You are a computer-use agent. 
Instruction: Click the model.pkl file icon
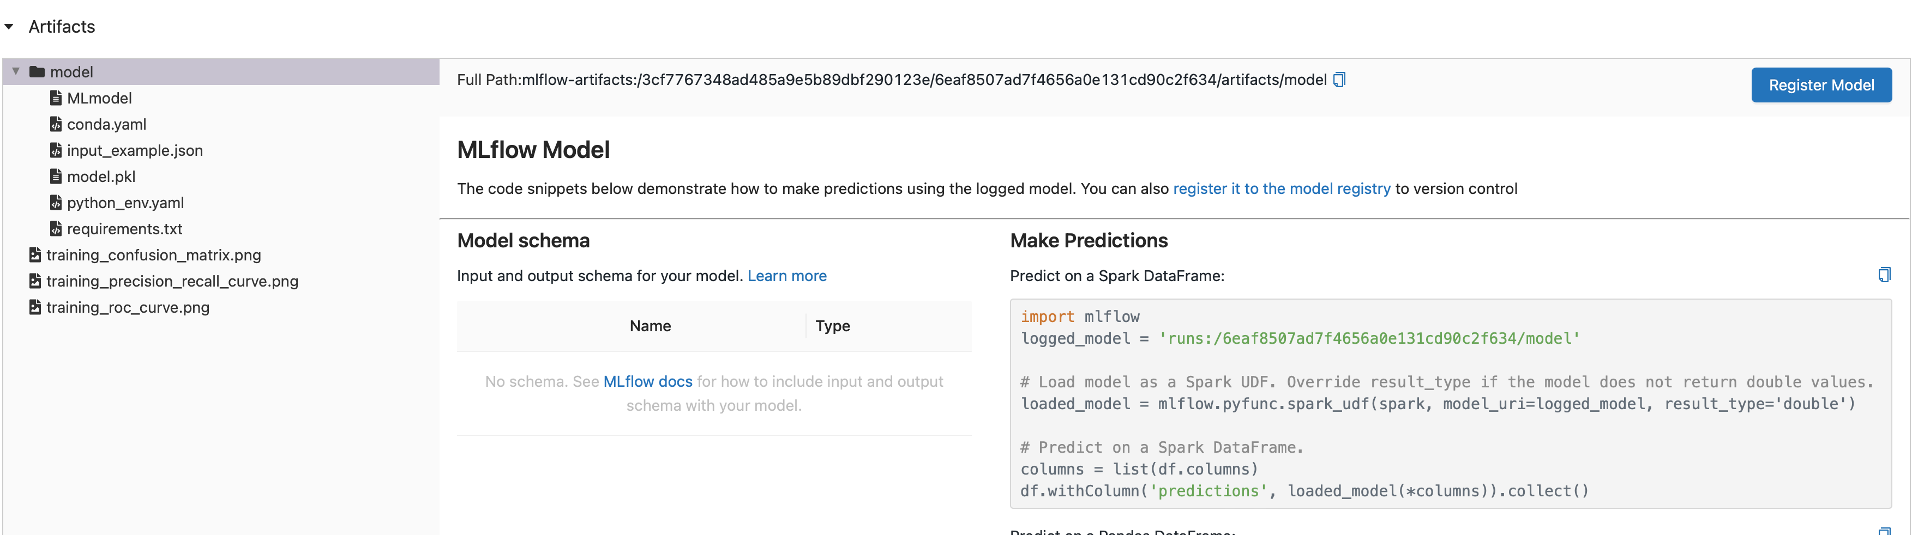click(56, 177)
